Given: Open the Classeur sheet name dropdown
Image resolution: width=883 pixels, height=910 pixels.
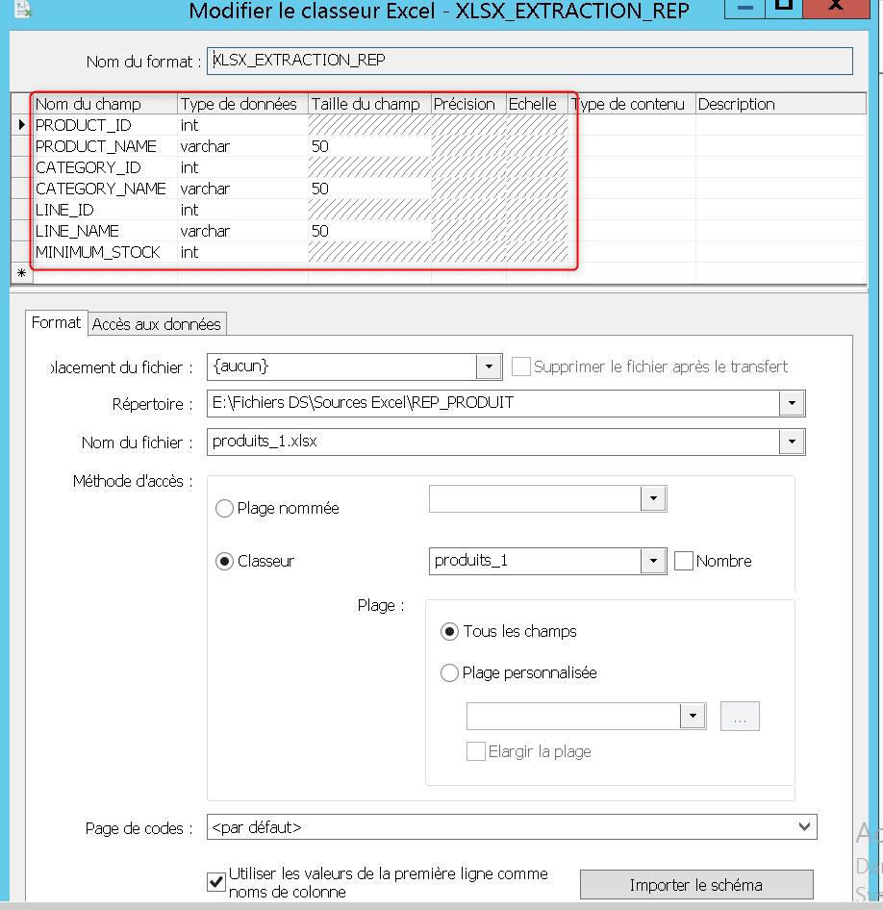Looking at the screenshot, I should pyautogui.click(x=653, y=561).
